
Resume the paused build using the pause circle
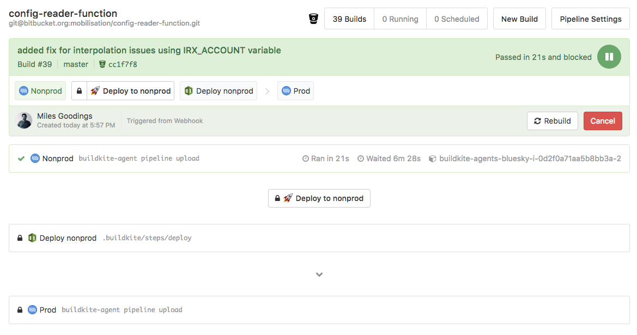click(609, 57)
